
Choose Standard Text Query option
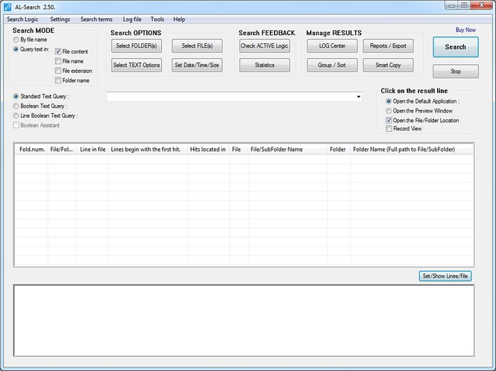pos(16,96)
